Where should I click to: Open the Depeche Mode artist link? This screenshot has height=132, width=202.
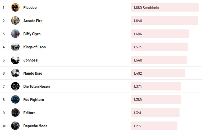pyautogui.click(x=35, y=126)
